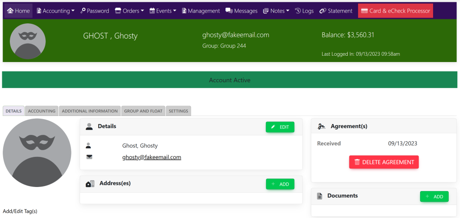Screen dimensions: 460x218
Task: Click the large masked avatar picture
Action: [x=37, y=153]
